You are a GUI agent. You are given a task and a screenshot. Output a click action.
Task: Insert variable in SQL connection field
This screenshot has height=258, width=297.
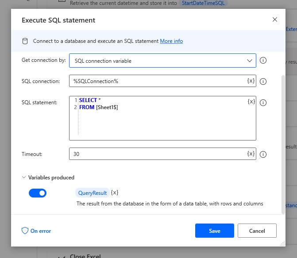tap(251, 81)
